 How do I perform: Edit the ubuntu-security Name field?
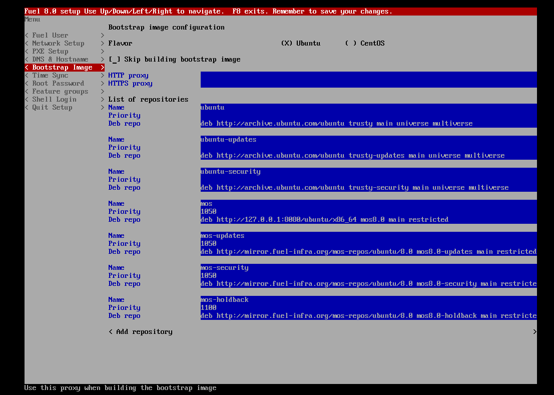tap(368, 171)
